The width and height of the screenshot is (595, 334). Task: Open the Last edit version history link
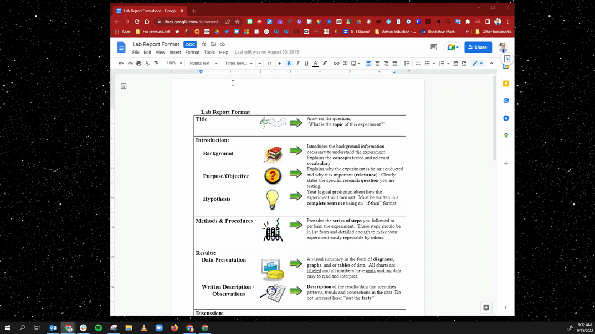click(x=267, y=52)
